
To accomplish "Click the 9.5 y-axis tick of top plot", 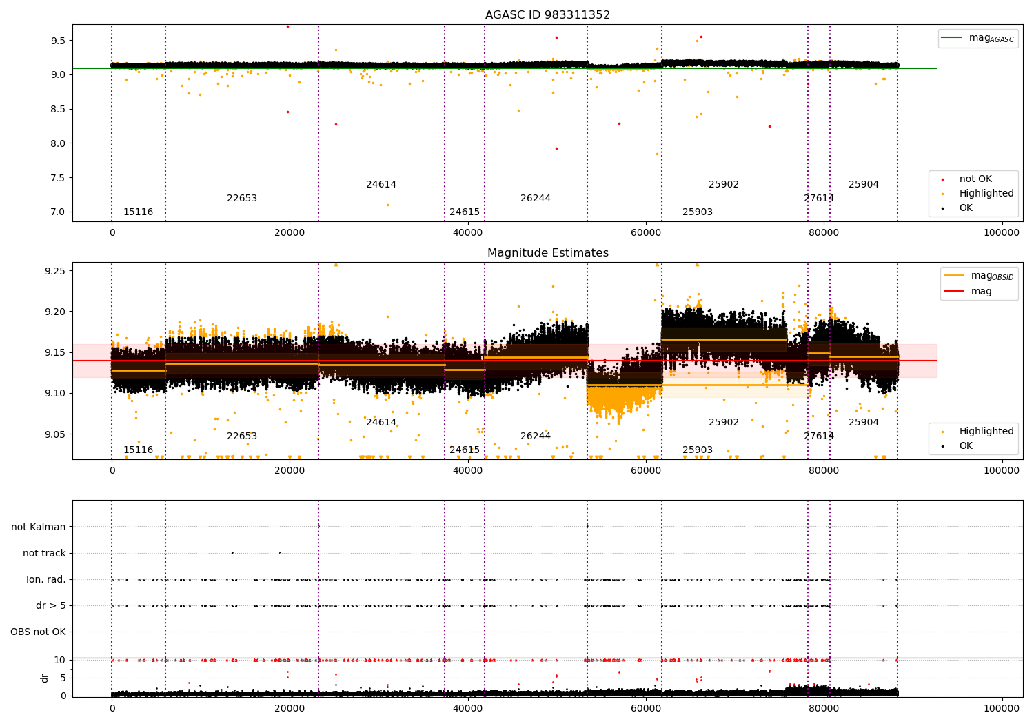I will click(58, 41).
